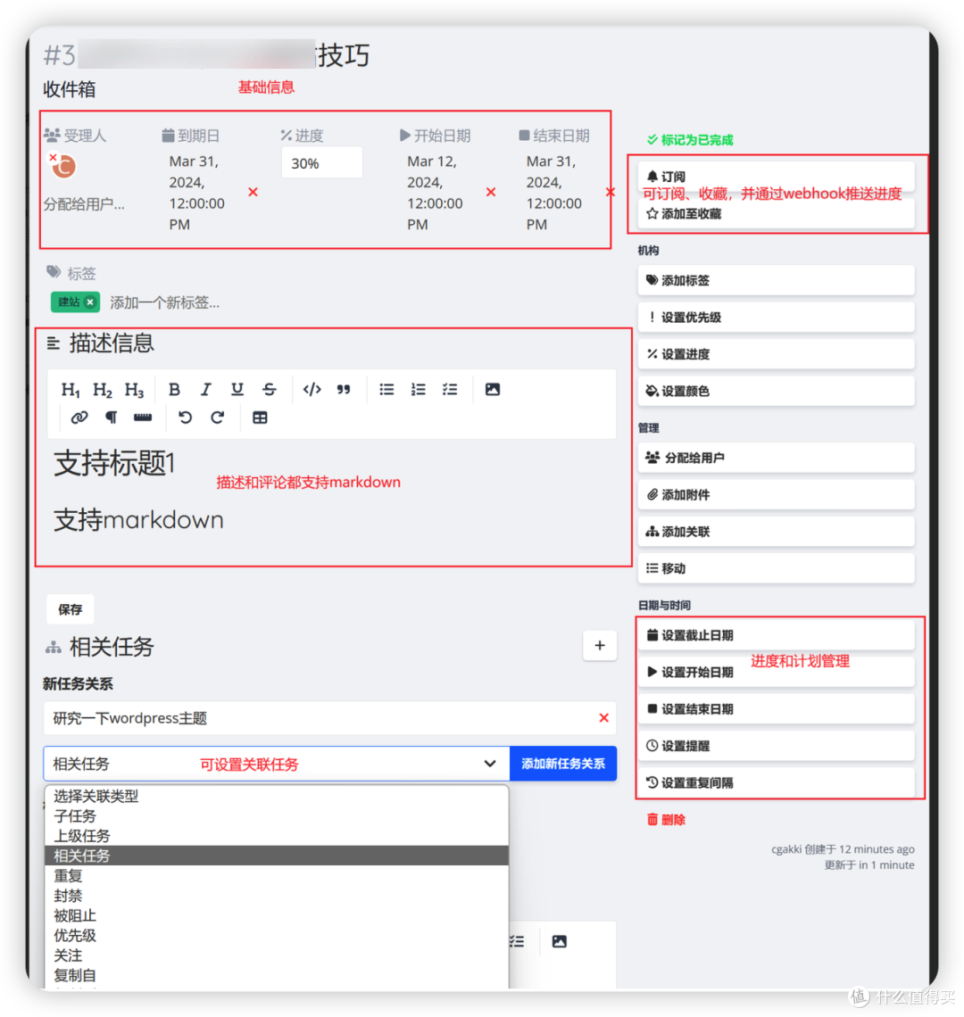Toggle underline in description editor
This screenshot has width=964, height=1017.
(237, 389)
